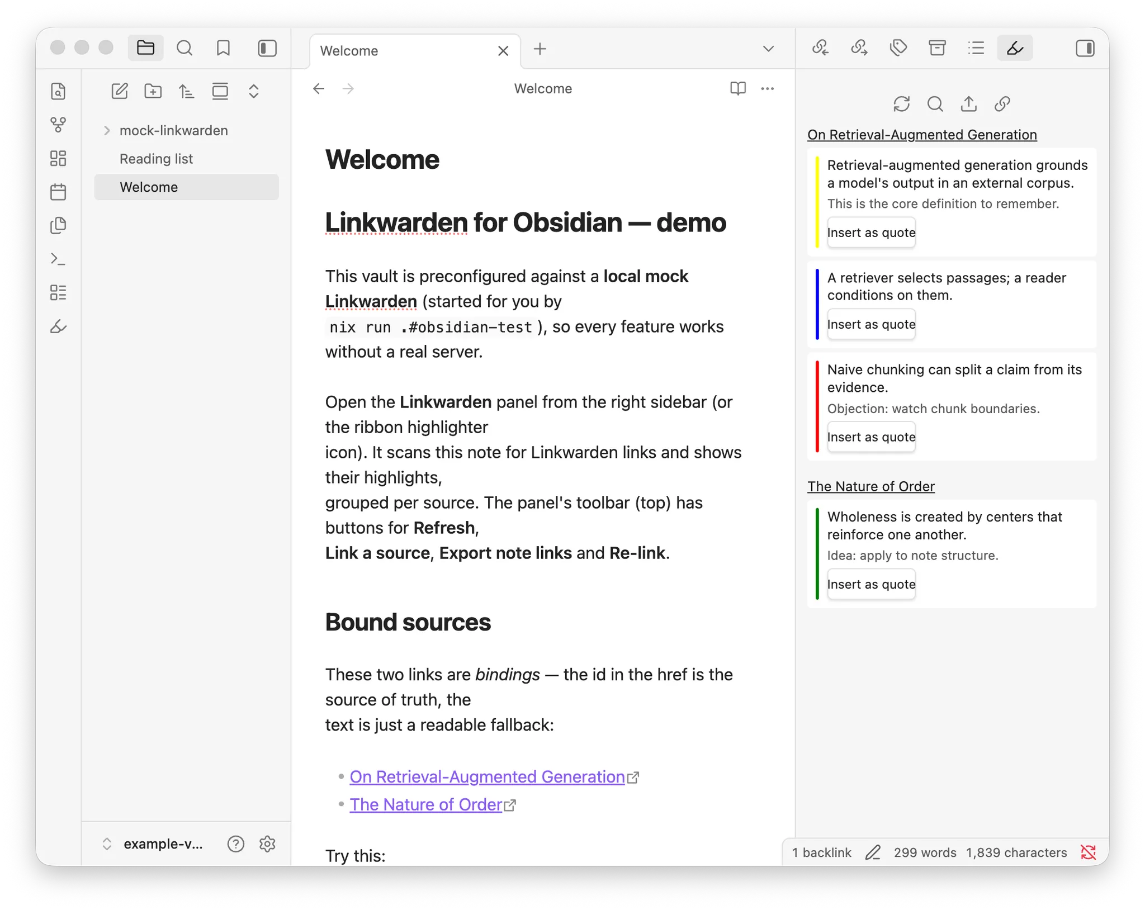
Task: Collapse the left sidebar
Action: [x=267, y=48]
